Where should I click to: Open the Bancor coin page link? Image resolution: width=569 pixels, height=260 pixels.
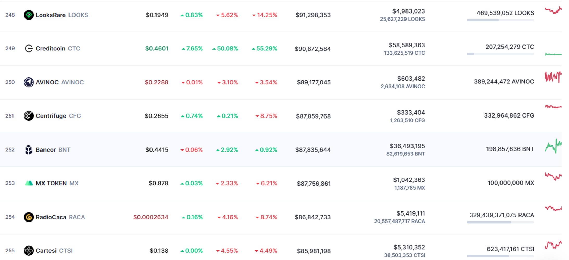click(x=47, y=149)
